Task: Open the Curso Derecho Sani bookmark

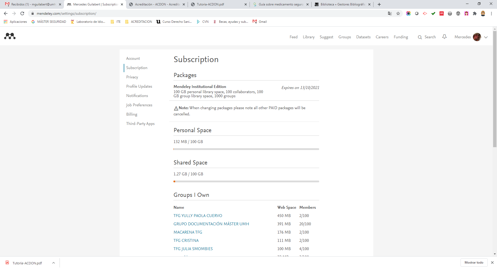Action: tap(174, 22)
